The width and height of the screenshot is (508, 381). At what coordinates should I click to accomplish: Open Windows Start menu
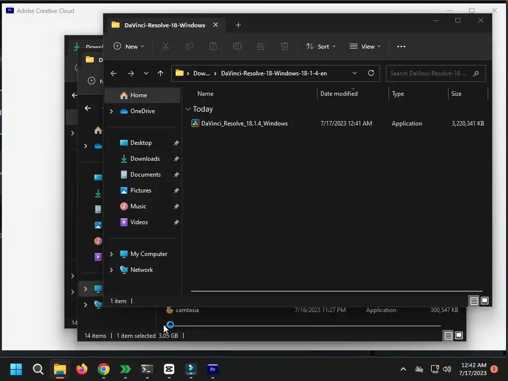(x=16, y=369)
